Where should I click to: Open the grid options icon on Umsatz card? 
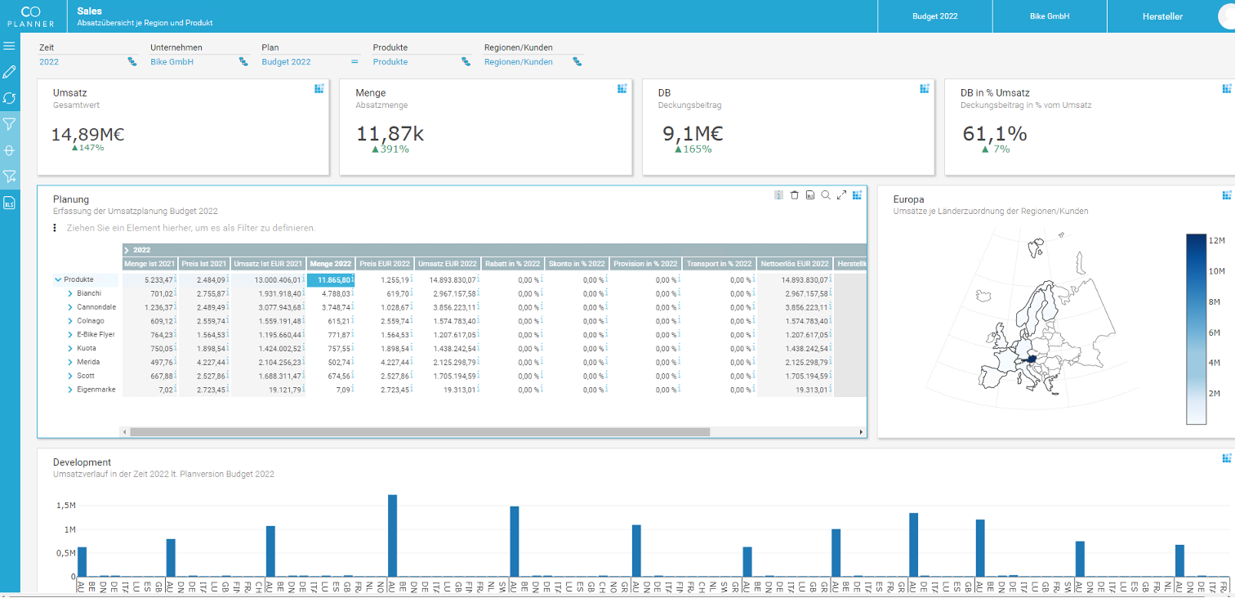[319, 89]
